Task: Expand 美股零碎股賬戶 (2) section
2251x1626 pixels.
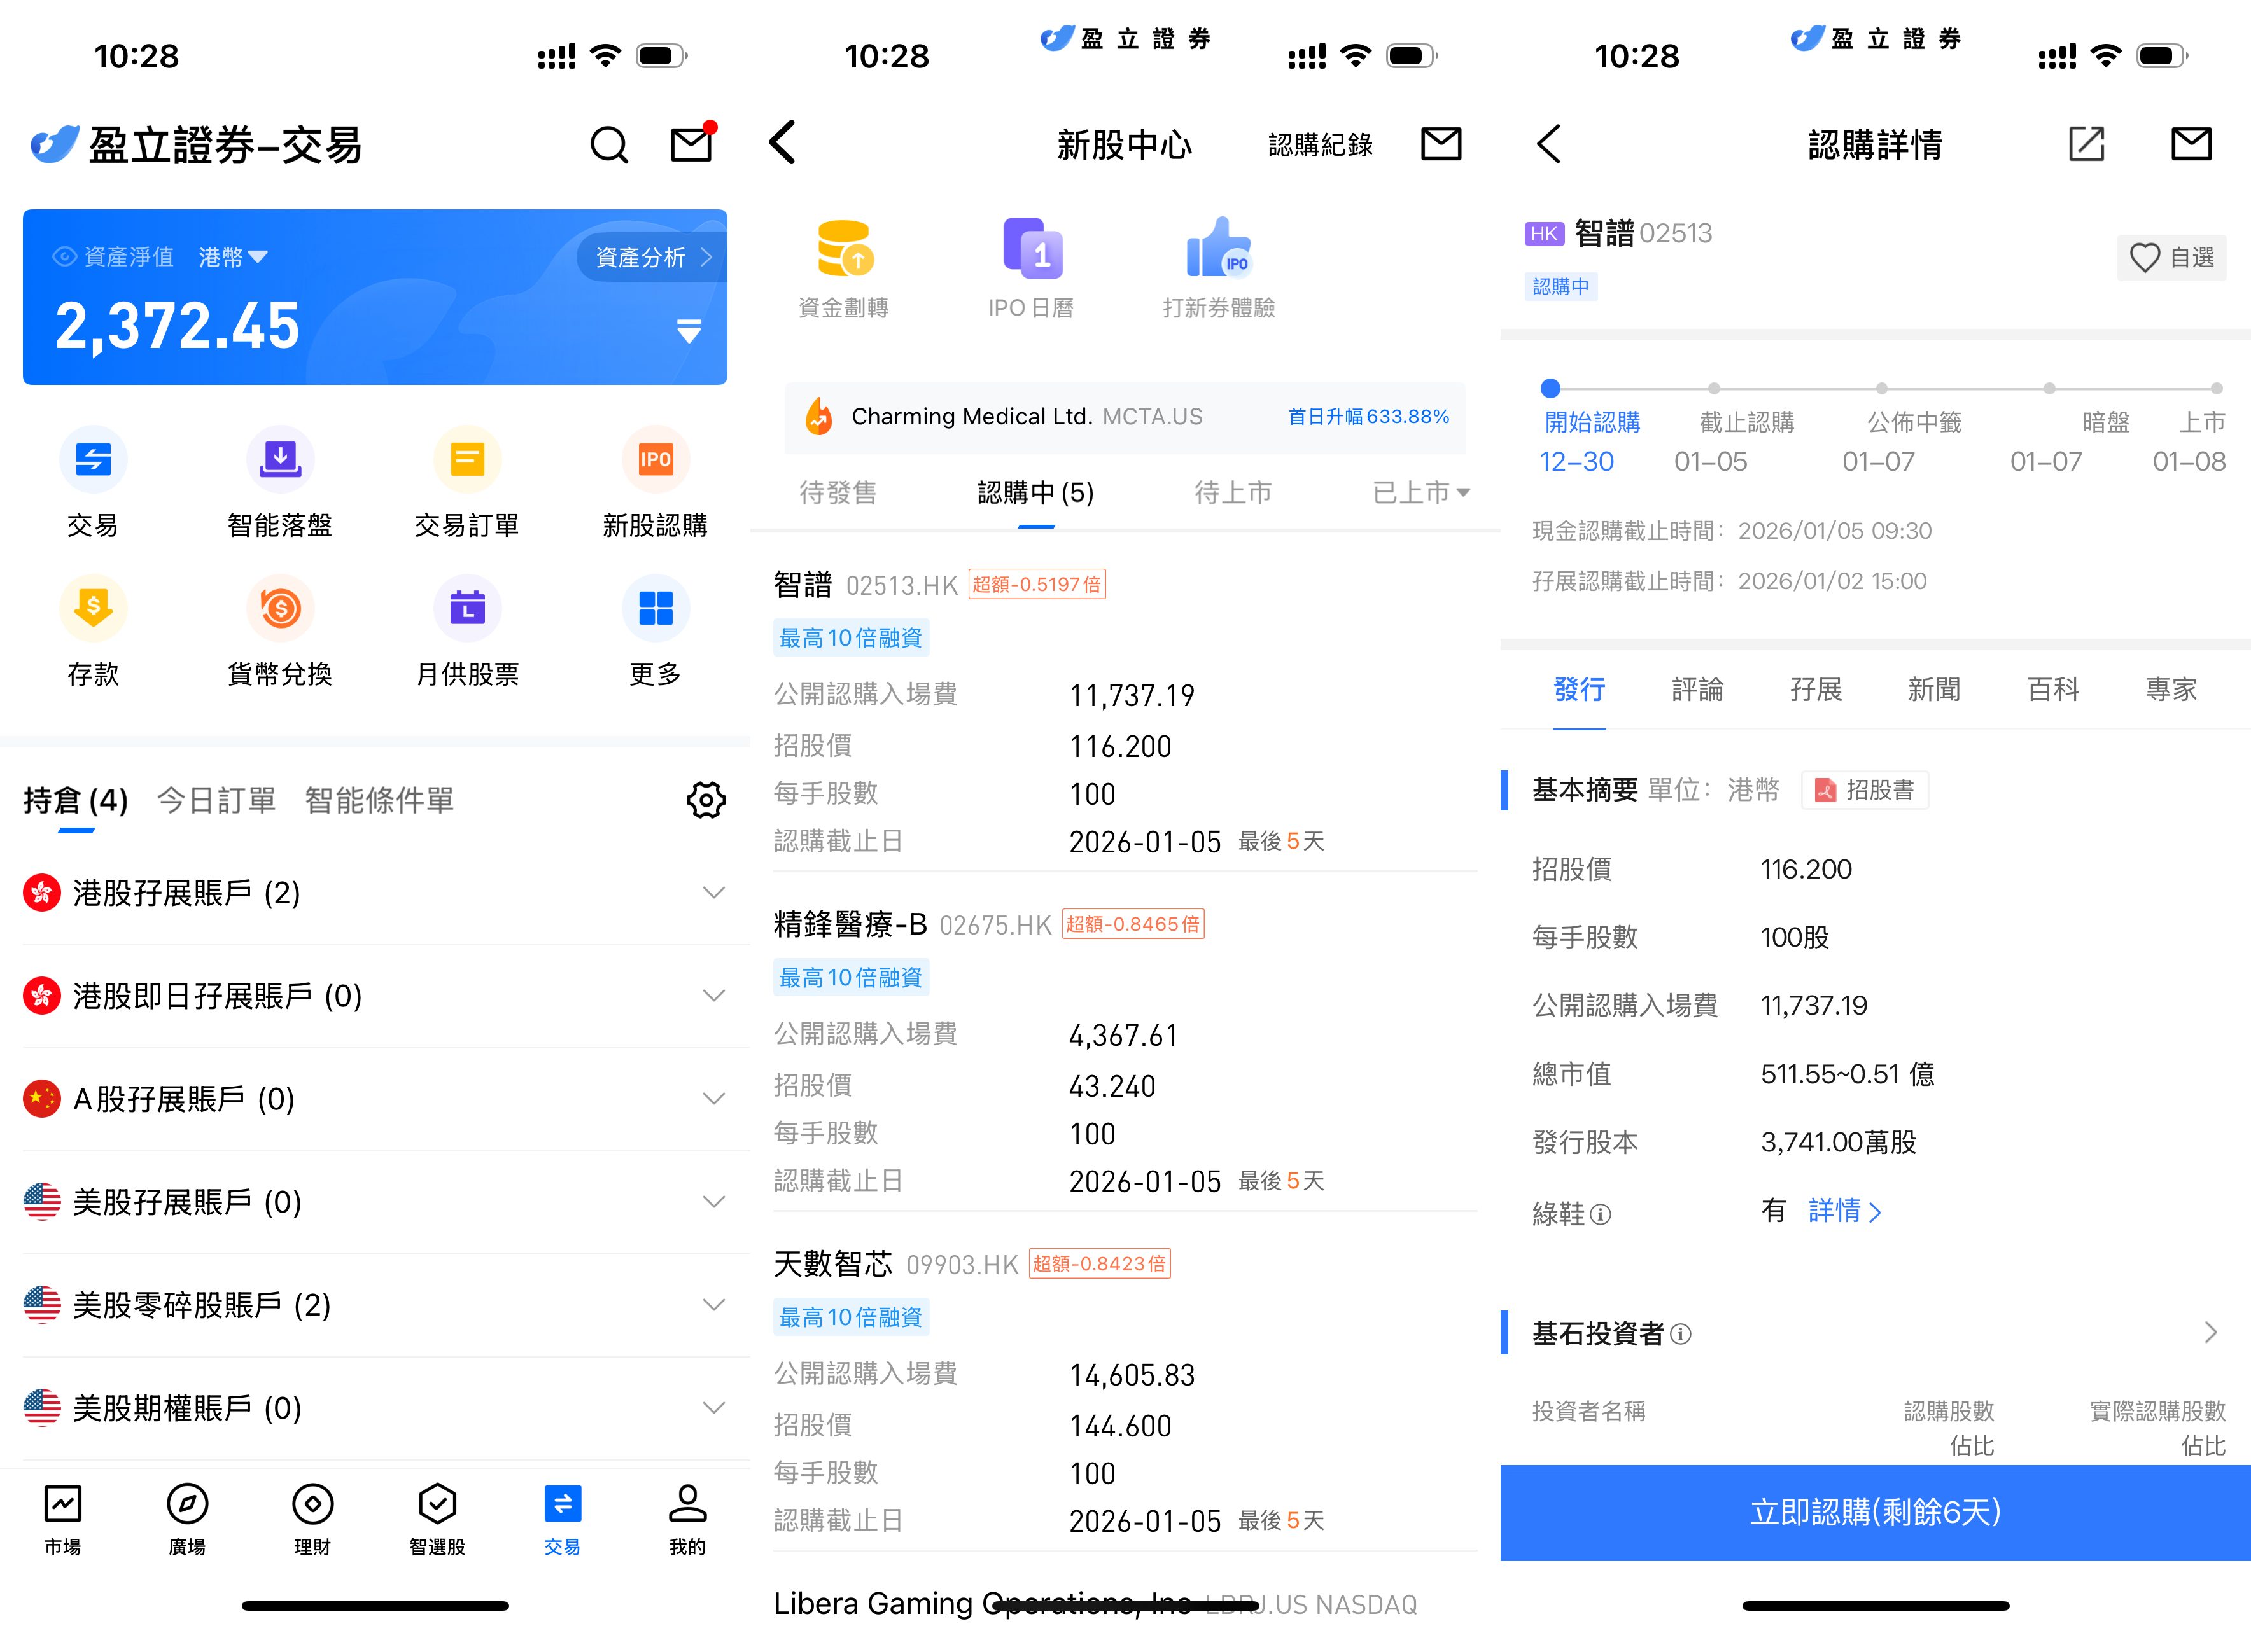Action: 713,1305
